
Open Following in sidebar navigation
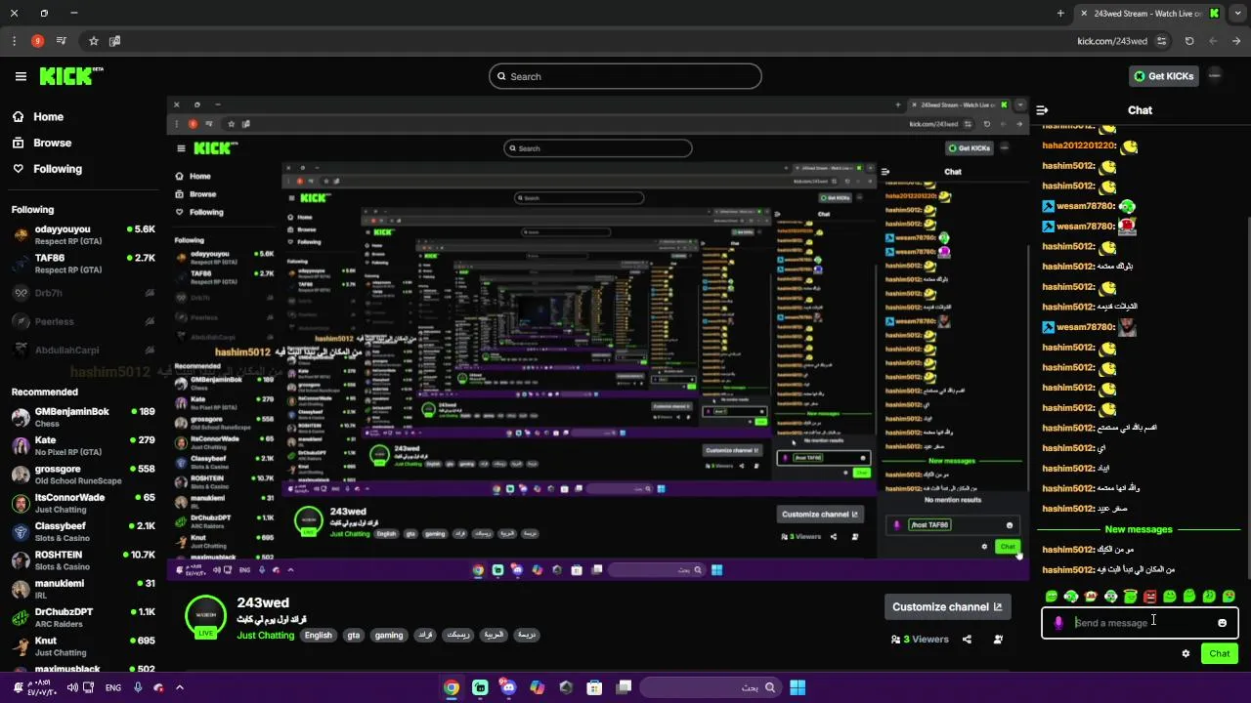[47, 169]
